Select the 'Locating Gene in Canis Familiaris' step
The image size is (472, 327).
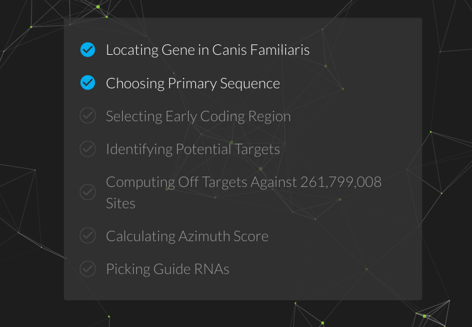pyautogui.click(x=207, y=50)
